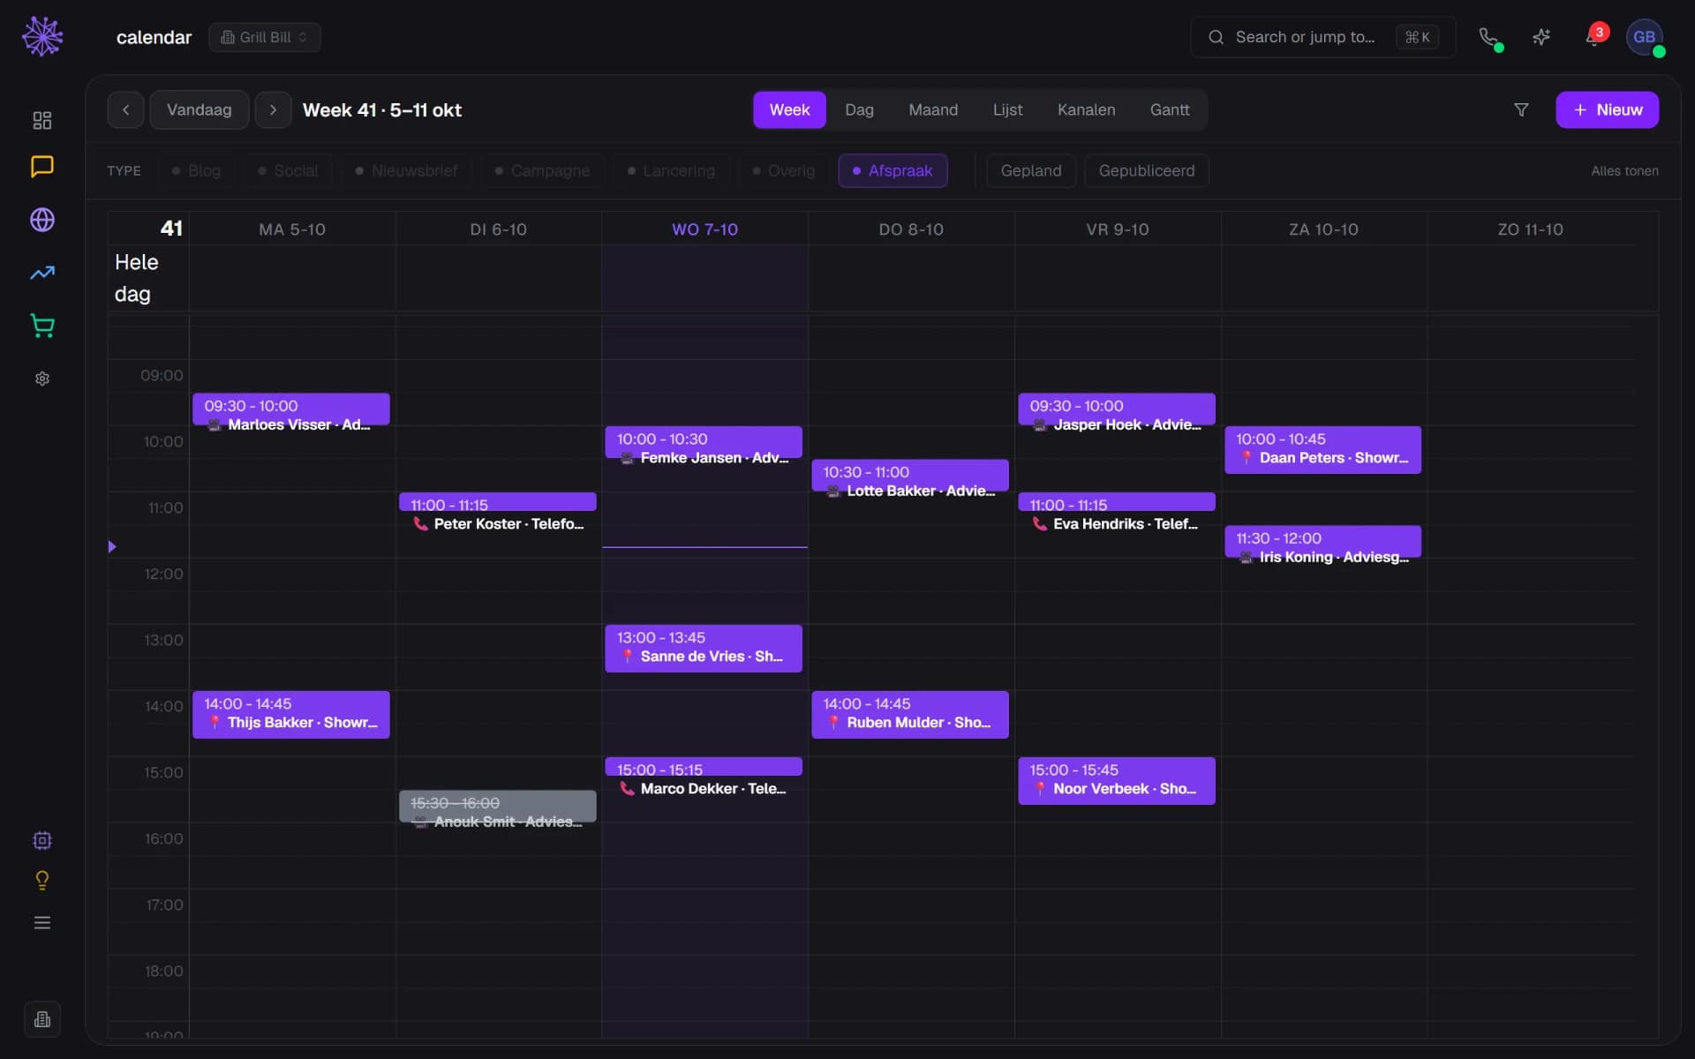
Task: Toggle the Lancering type filter
Action: [x=672, y=170]
